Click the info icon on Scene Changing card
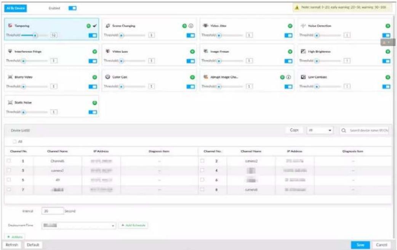 [191, 26]
